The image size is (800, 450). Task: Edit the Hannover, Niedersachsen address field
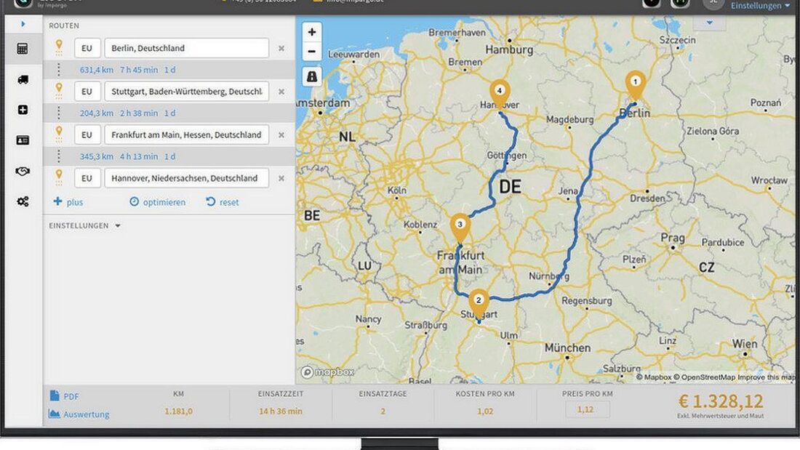coord(187,178)
